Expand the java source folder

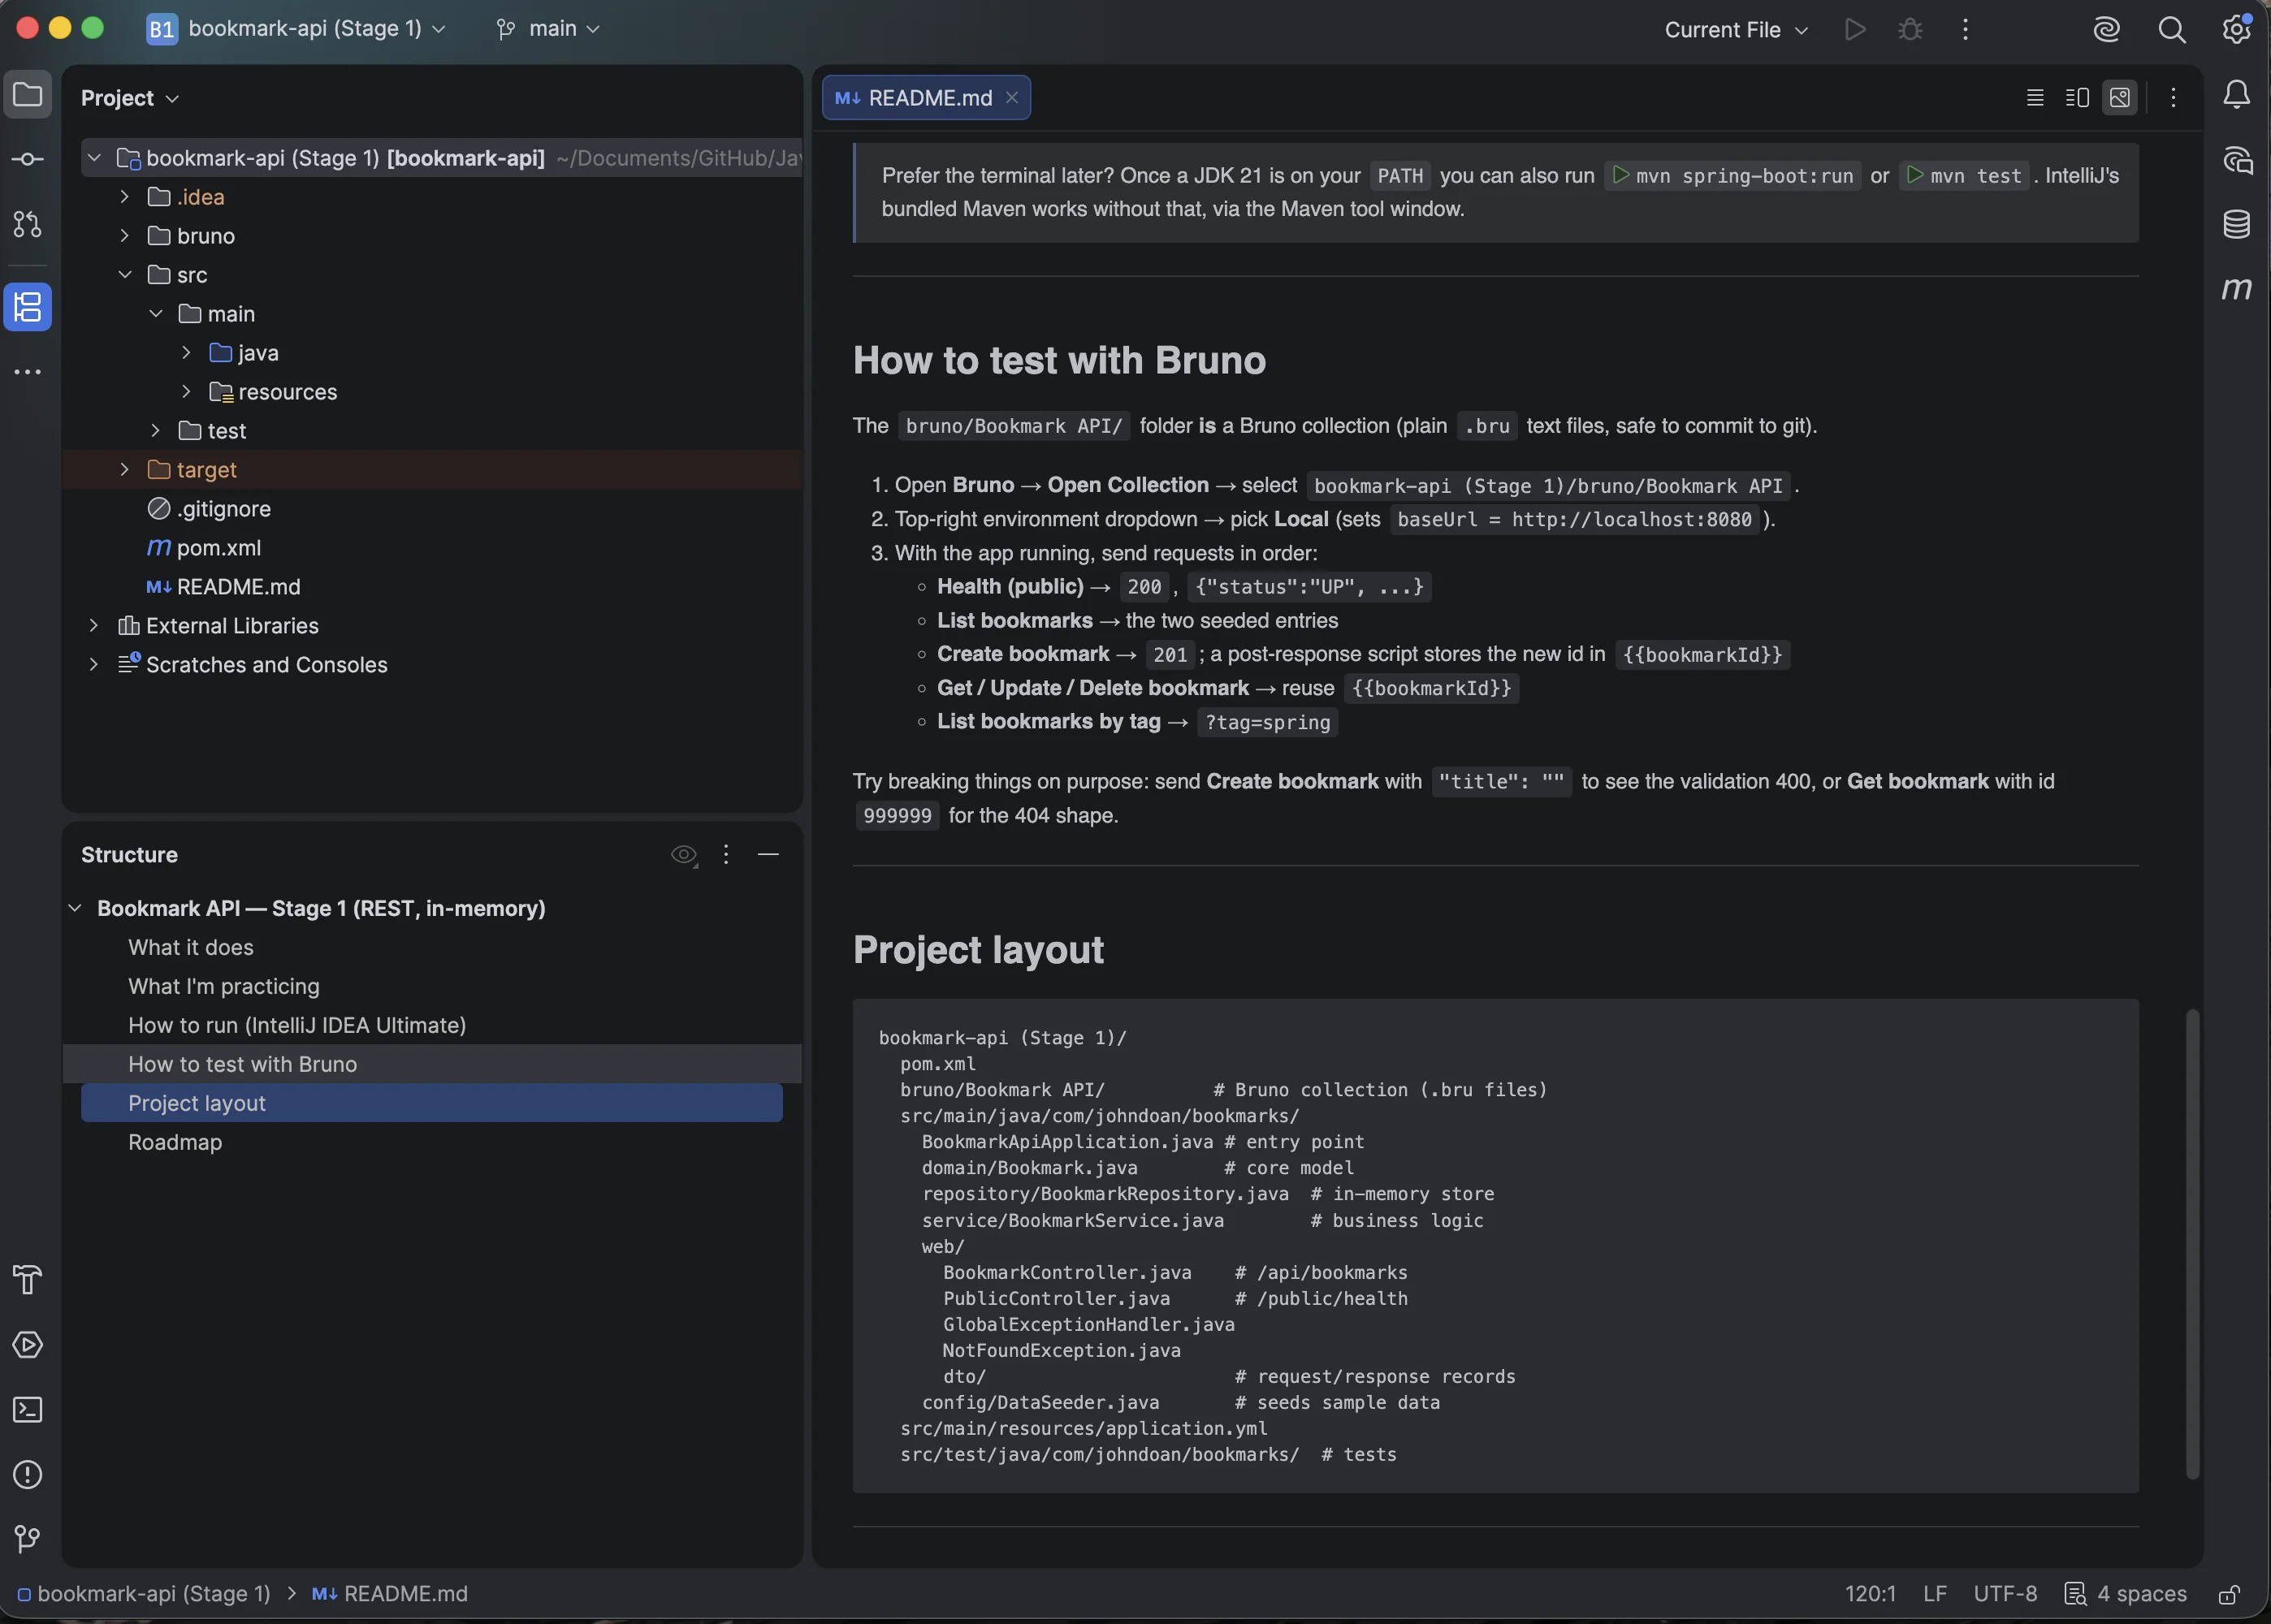(x=186, y=353)
